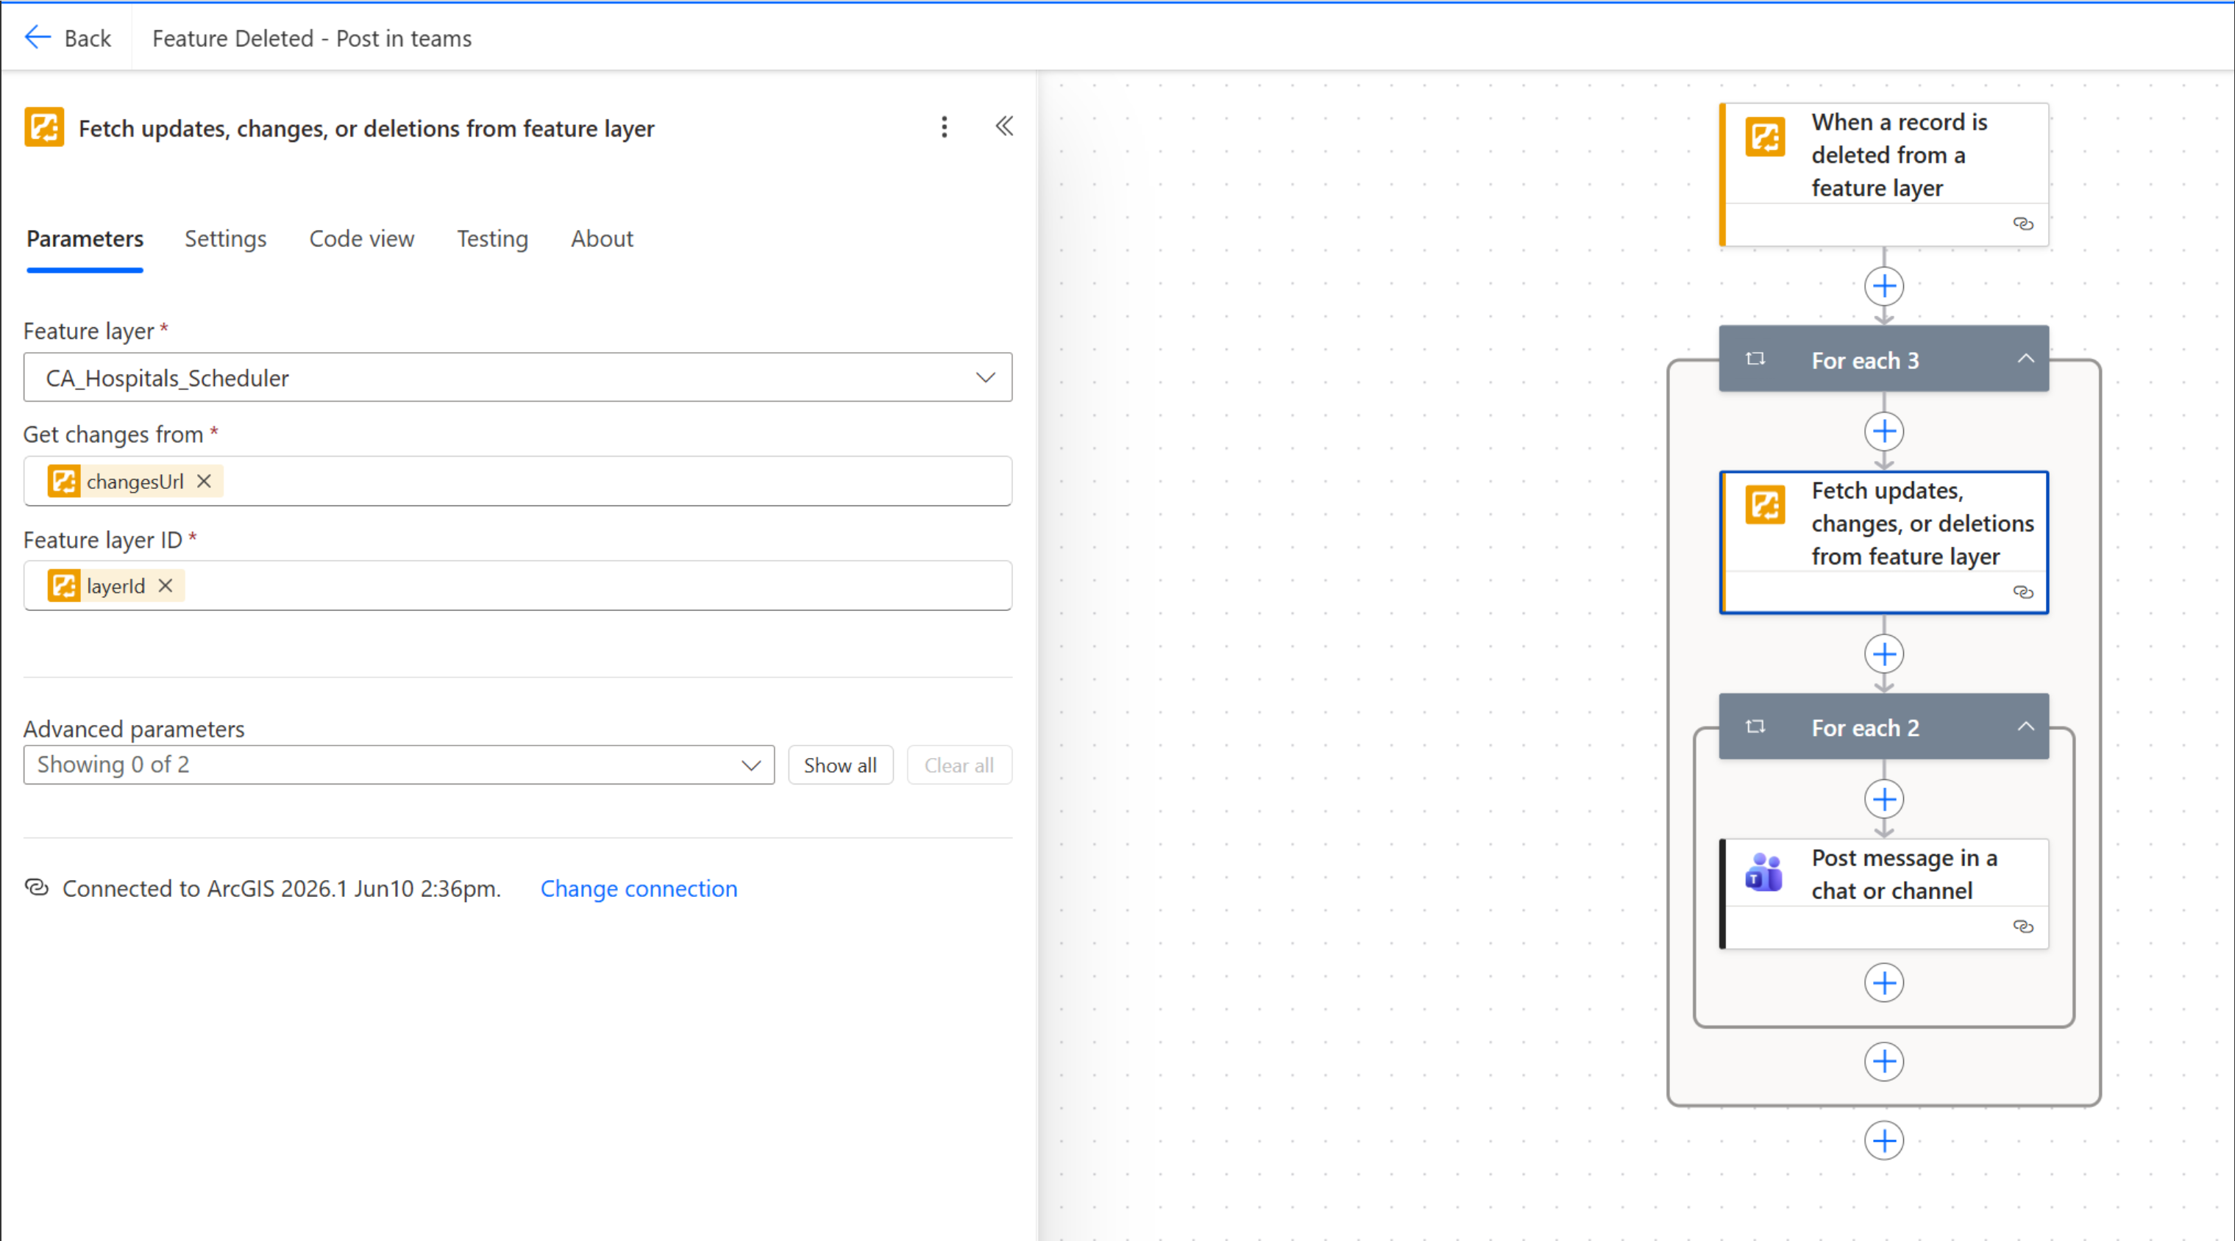Click connection icon on Post message card

[2022, 927]
